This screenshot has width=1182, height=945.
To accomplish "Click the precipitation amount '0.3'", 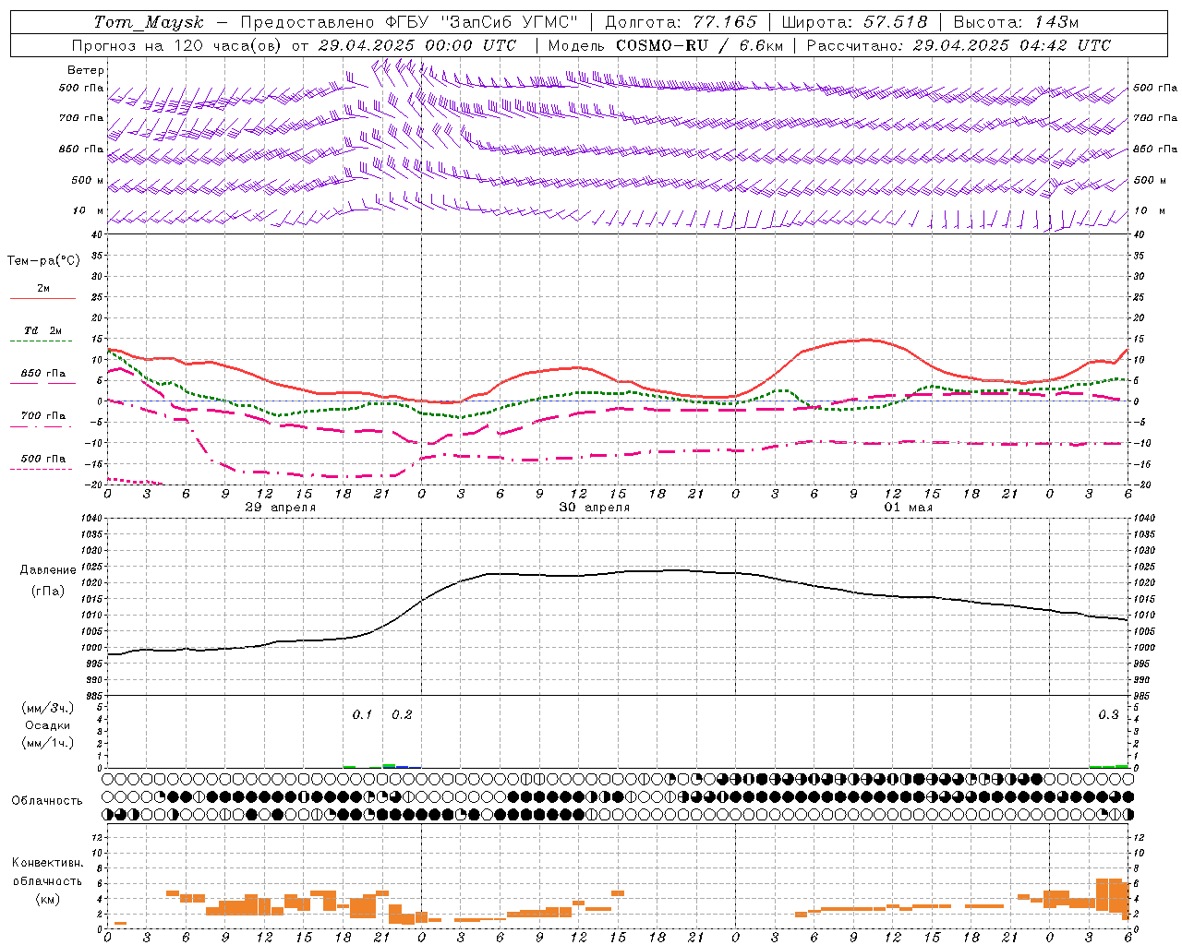I will 1108,714.
